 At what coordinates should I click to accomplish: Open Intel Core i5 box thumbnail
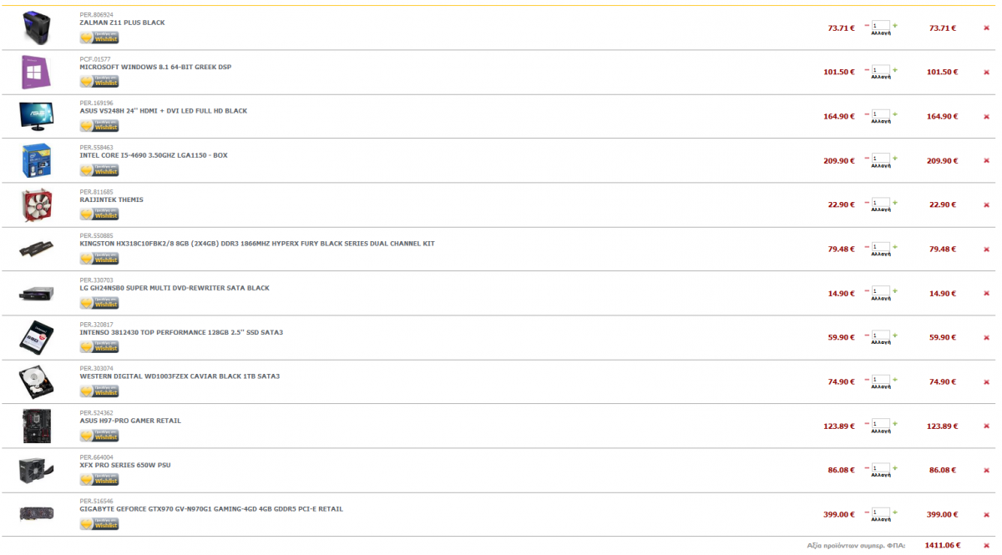tap(36, 160)
